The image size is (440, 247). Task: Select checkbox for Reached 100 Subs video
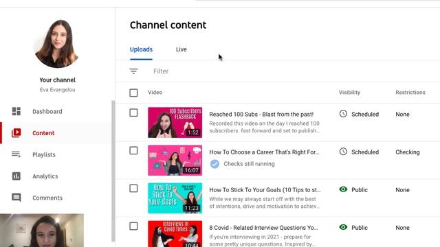click(x=133, y=113)
